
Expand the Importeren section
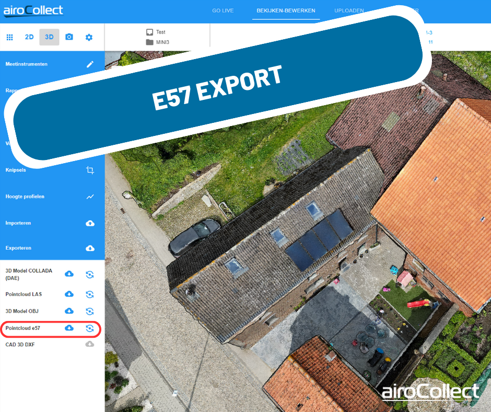click(90, 223)
